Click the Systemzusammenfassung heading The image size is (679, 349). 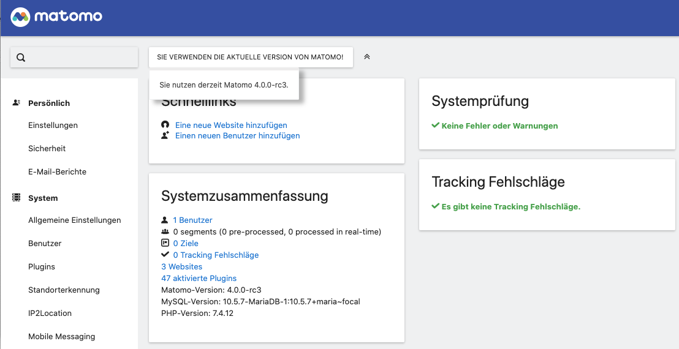point(245,196)
